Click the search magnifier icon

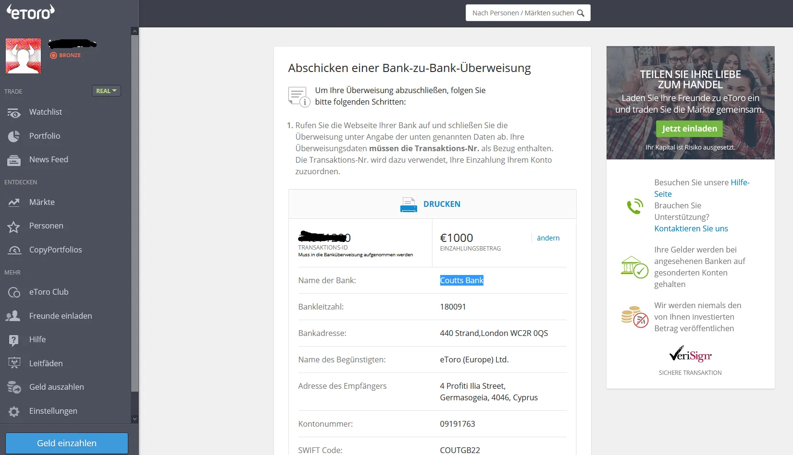[x=581, y=13]
